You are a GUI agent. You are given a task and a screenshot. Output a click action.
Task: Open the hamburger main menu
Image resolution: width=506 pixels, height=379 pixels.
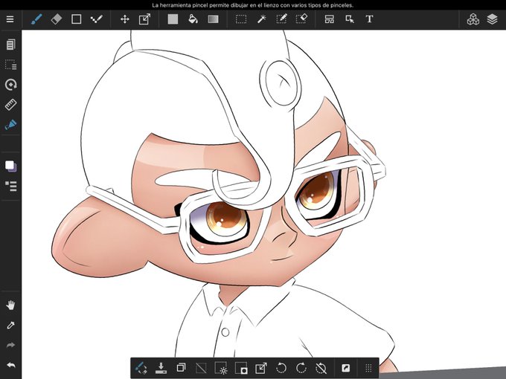tap(10, 19)
